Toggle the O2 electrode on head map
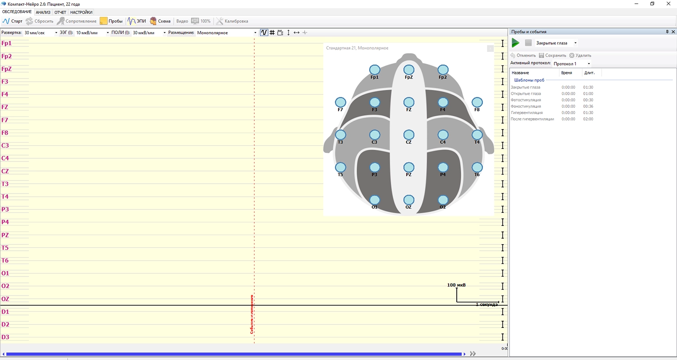Viewport: 677px width, 360px height. [x=443, y=200]
